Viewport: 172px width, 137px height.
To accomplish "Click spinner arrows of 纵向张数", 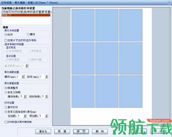I will [46, 96].
